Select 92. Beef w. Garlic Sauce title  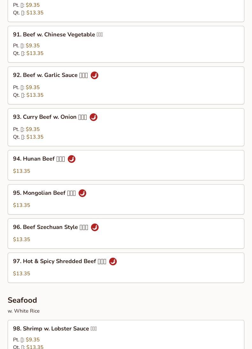[x=50, y=75]
